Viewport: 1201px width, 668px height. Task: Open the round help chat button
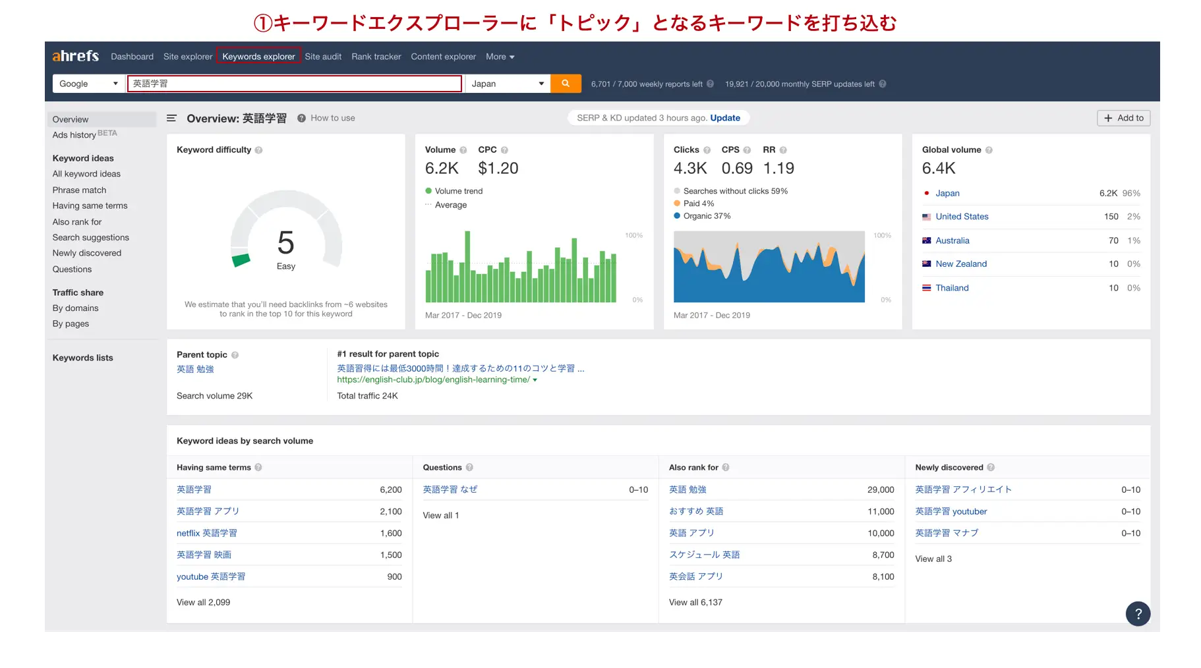(x=1137, y=613)
